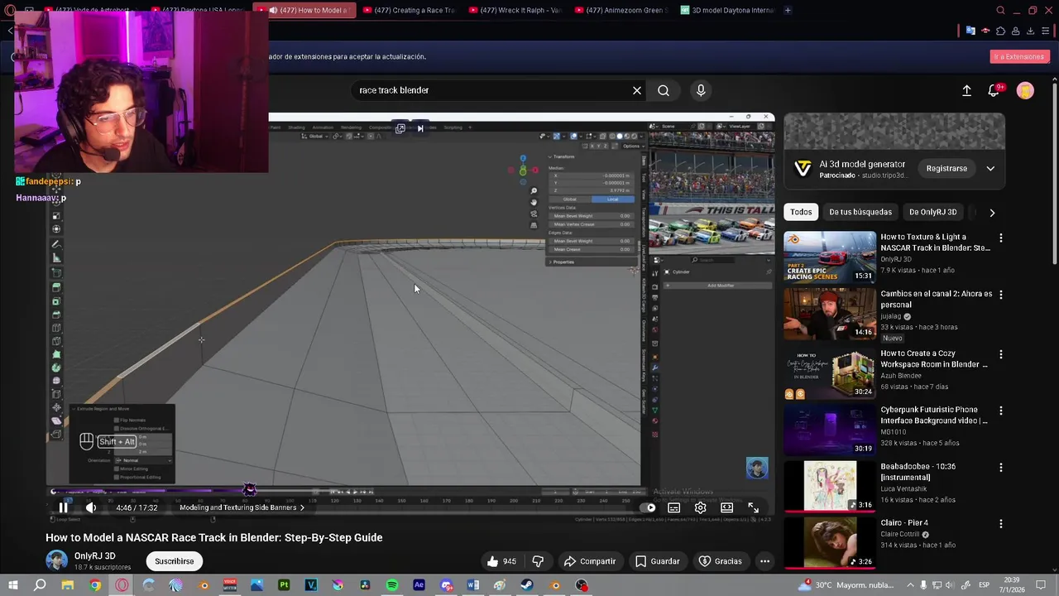
Task: Click 'Suscribirse' button
Action: pyautogui.click(x=175, y=561)
